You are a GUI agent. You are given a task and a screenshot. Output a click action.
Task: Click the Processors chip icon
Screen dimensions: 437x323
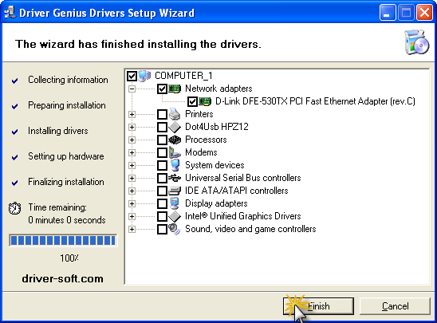pos(175,140)
